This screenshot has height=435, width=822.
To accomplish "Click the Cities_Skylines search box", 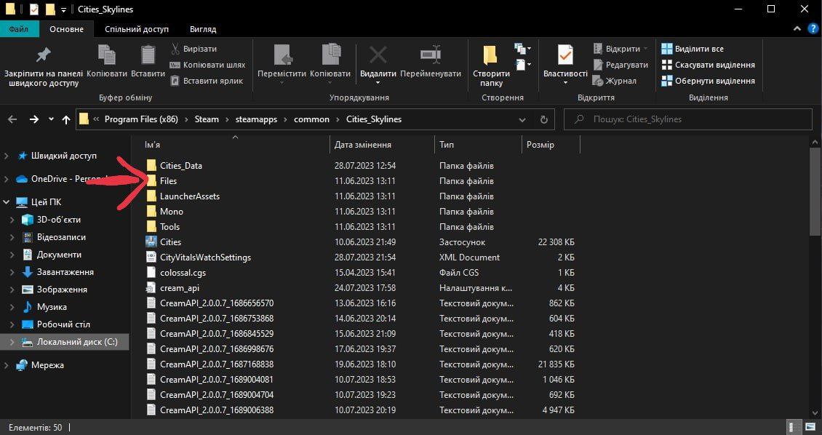I will pyautogui.click(x=687, y=119).
